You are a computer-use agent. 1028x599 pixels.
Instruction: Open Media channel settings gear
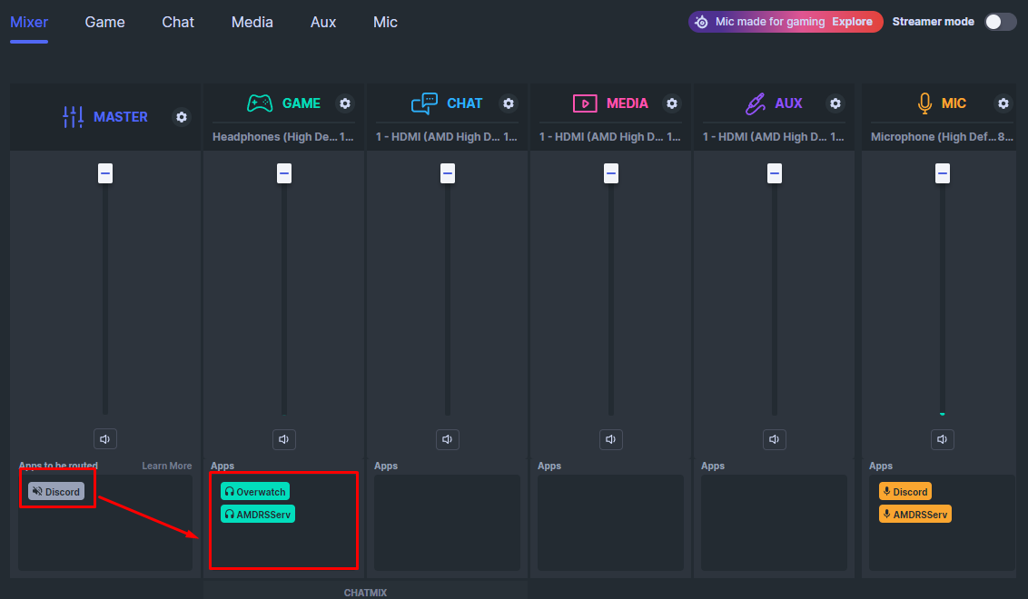pos(672,103)
